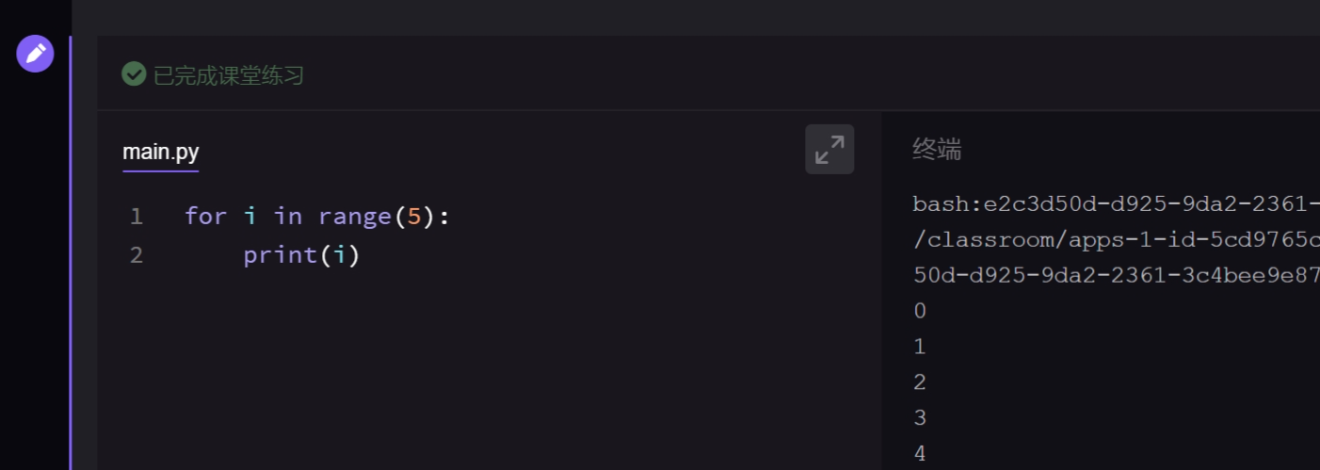Select the main.py file tab
This screenshot has height=470, width=1320.
click(x=161, y=153)
